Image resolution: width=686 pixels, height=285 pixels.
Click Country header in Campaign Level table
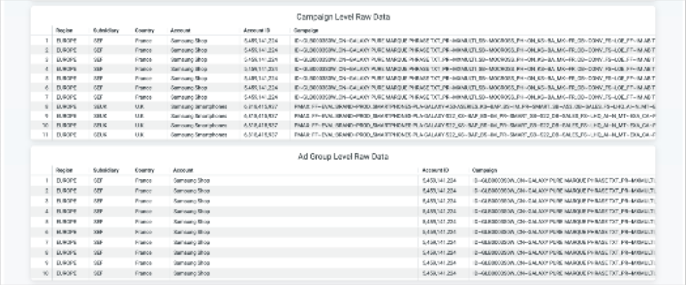click(144, 31)
